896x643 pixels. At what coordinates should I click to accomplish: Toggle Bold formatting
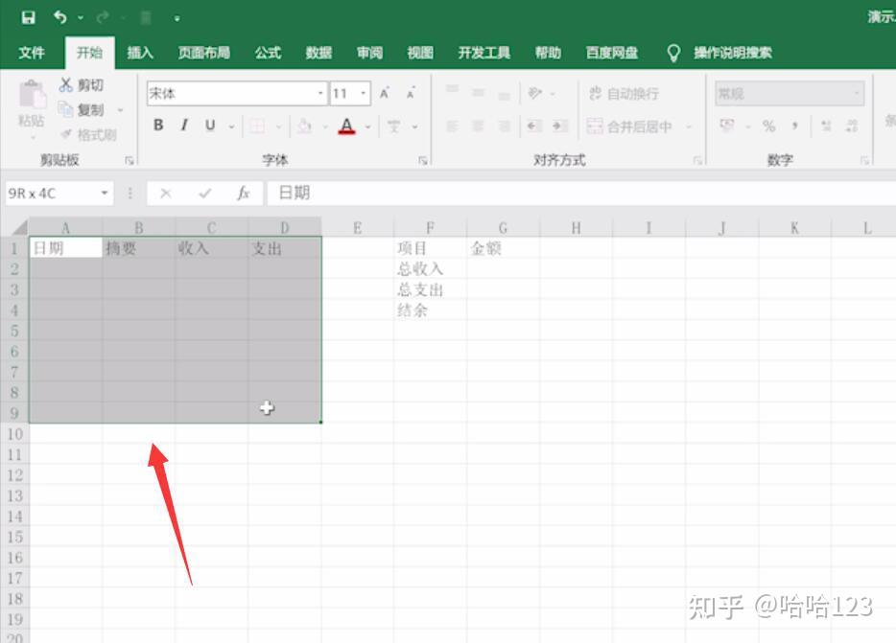[158, 126]
